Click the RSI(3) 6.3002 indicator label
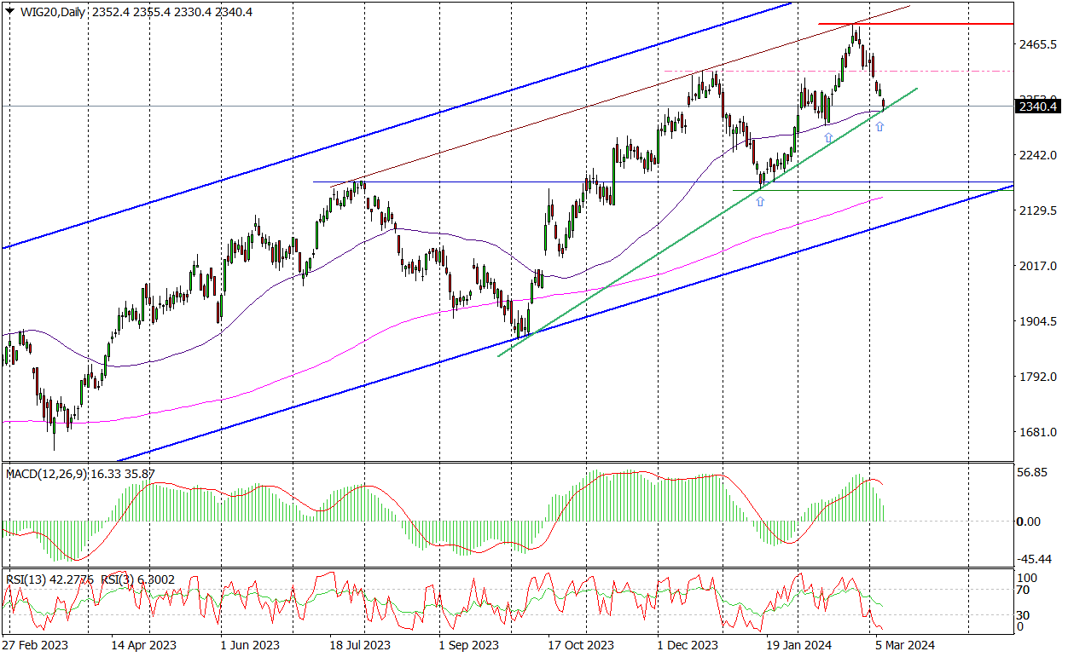The height and width of the screenshot is (657, 1068). pos(137,579)
